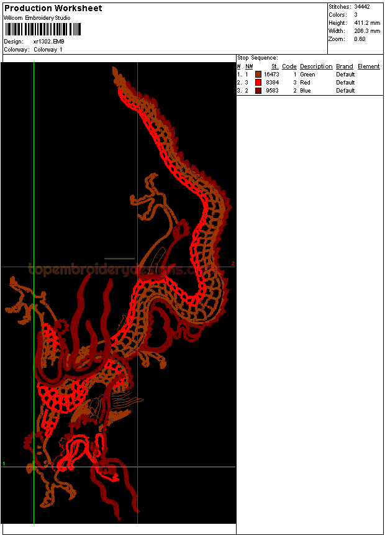Click the 'Green' description cell
The height and width of the screenshot is (535, 385).
click(x=307, y=75)
